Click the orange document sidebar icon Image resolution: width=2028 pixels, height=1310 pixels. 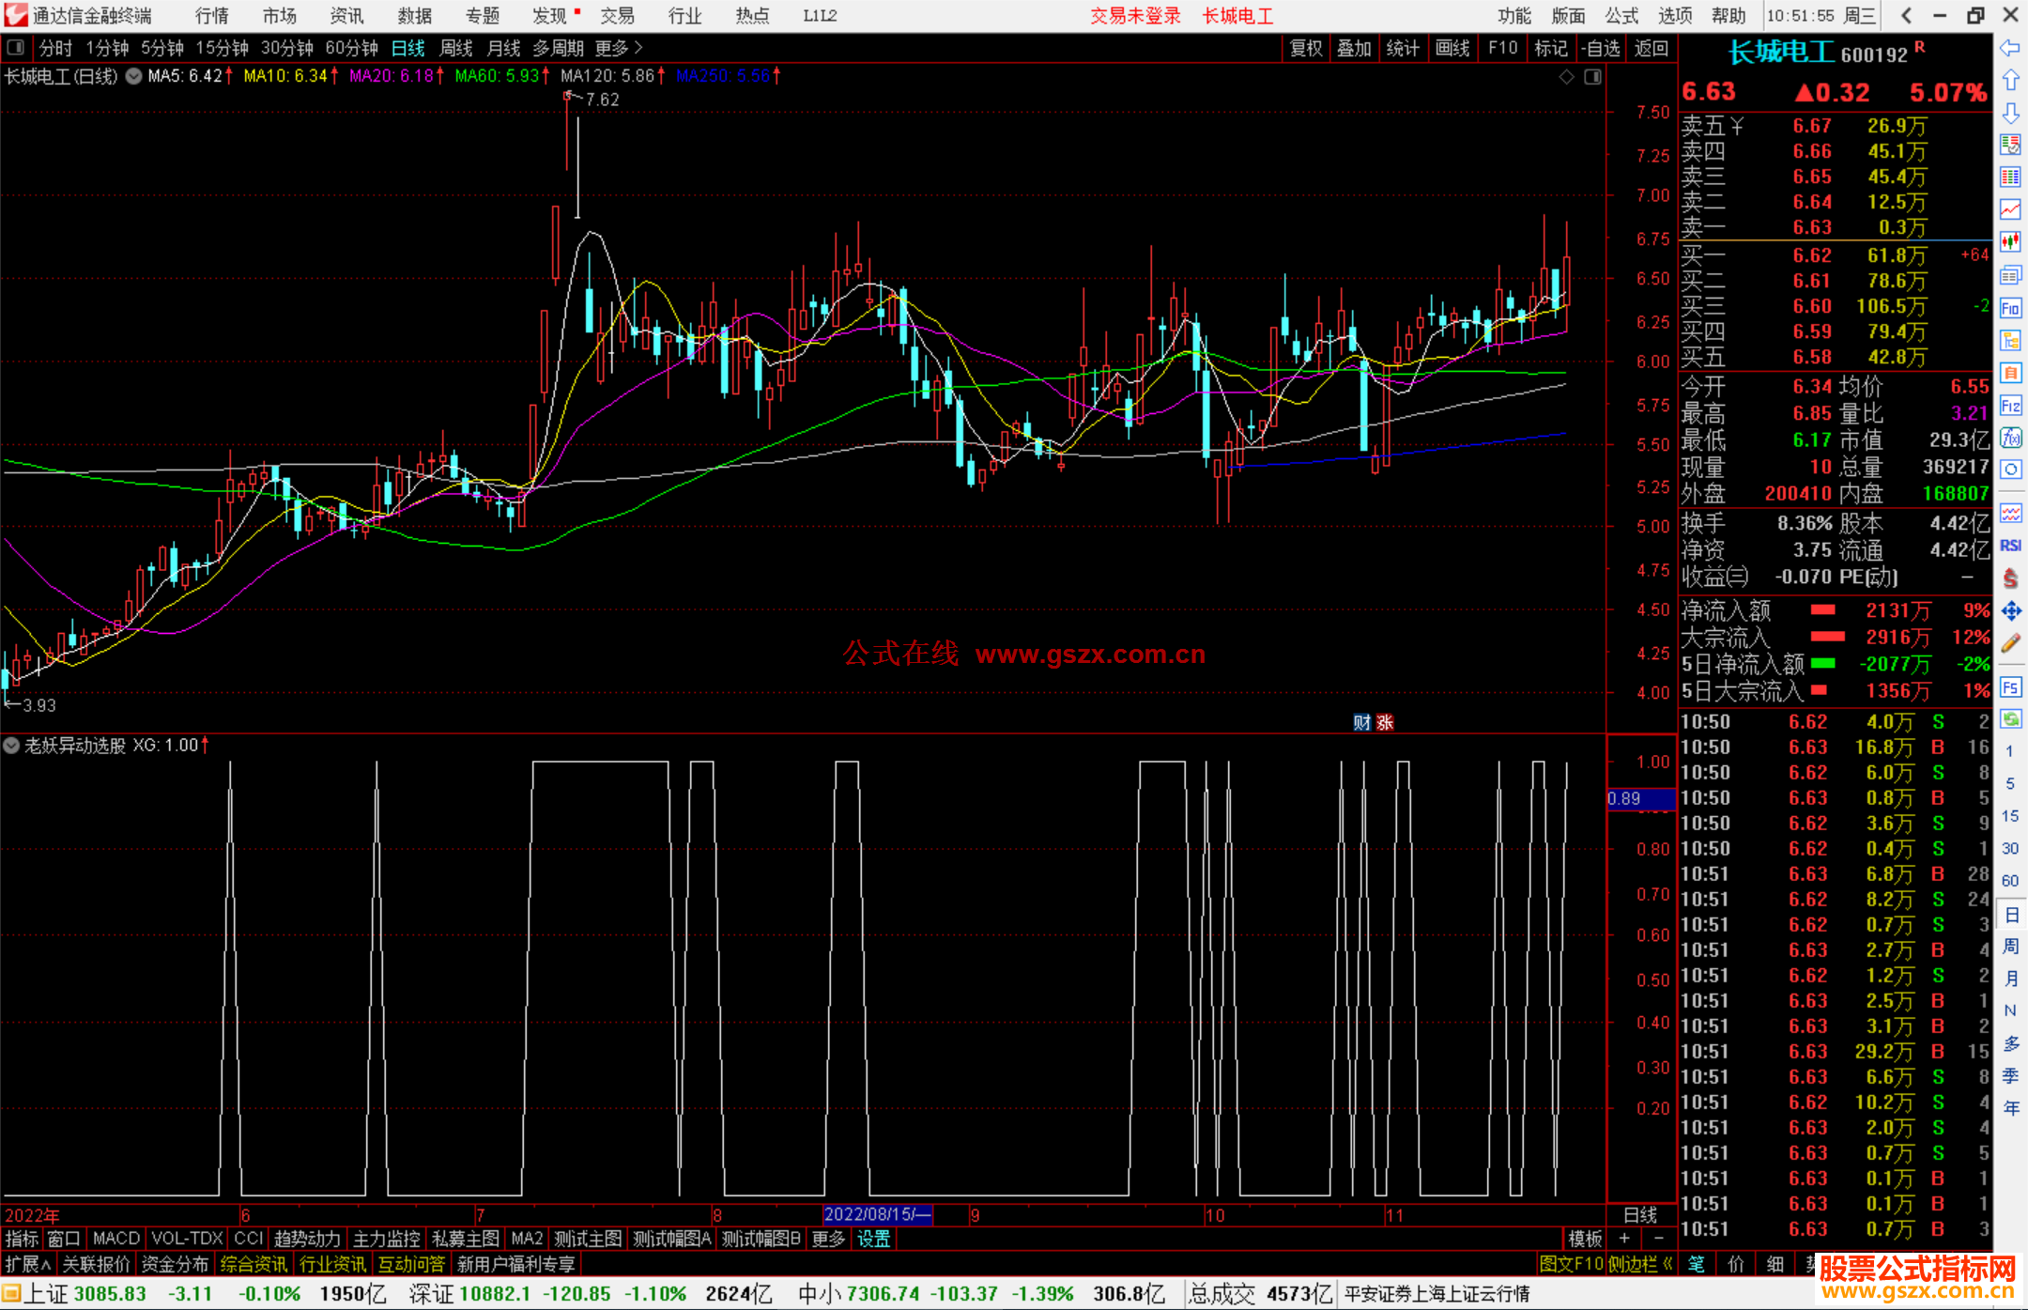pyautogui.click(x=2010, y=373)
